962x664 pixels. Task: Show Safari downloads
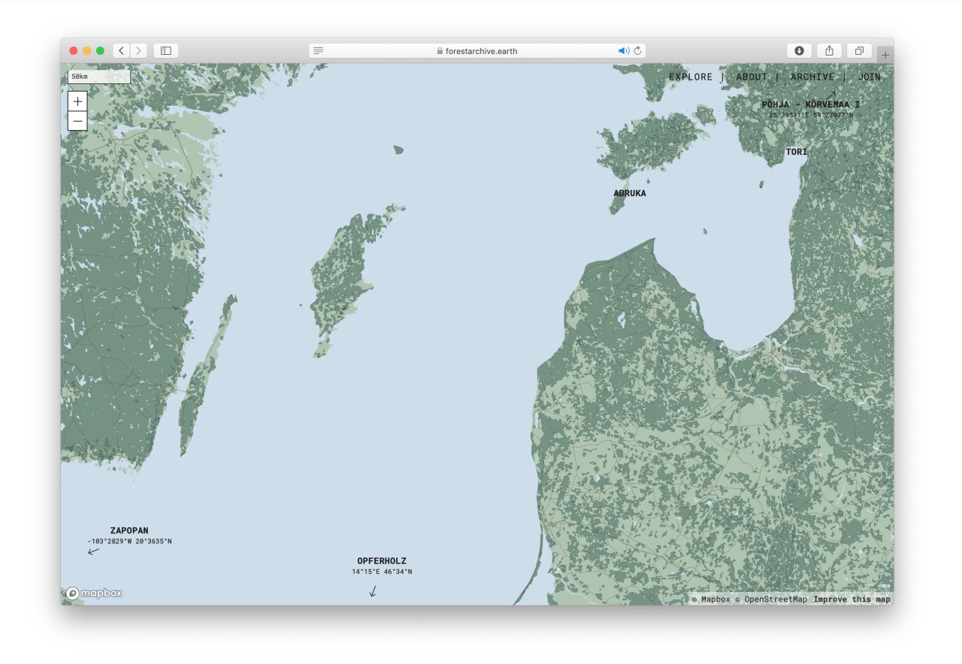(x=799, y=50)
